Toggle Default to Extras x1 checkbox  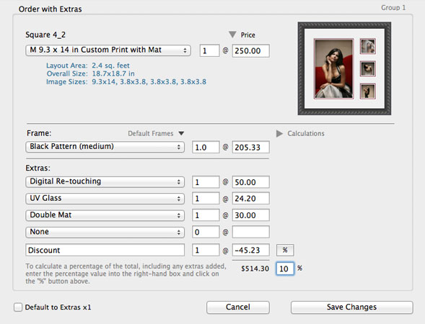[x=18, y=307]
